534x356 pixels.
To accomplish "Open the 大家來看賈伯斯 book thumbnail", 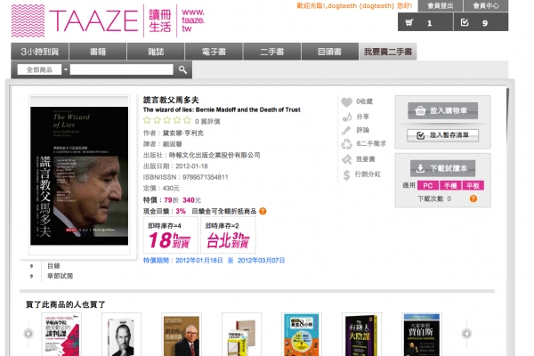I will (x=422, y=335).
